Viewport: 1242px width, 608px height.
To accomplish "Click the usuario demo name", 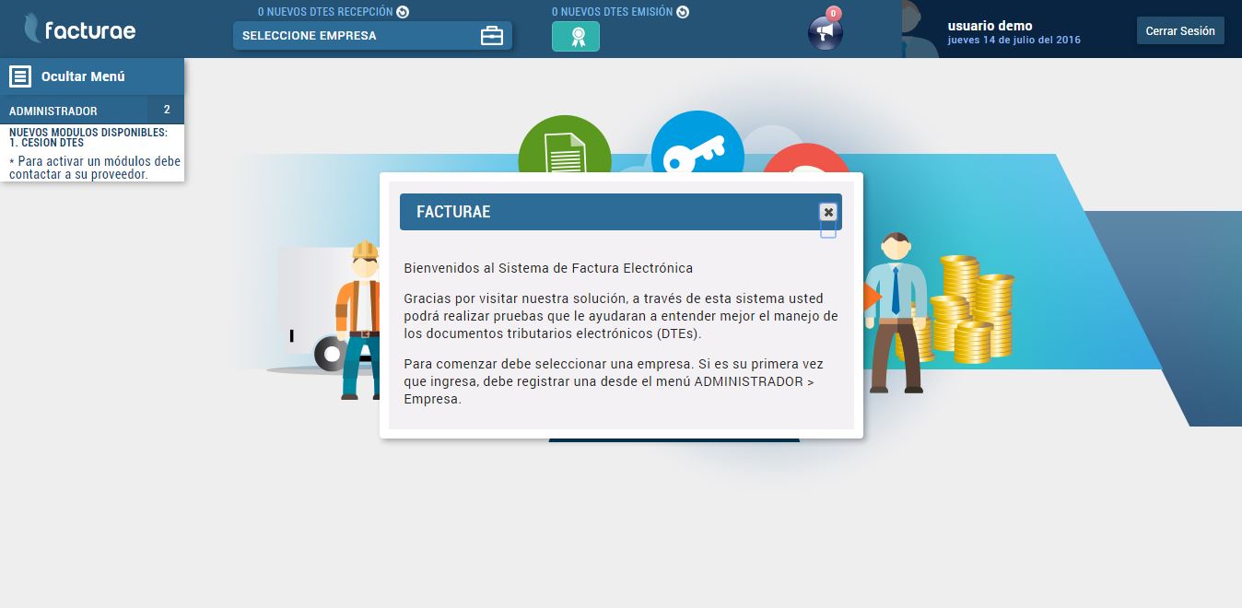I will click(x=990, y=26).
